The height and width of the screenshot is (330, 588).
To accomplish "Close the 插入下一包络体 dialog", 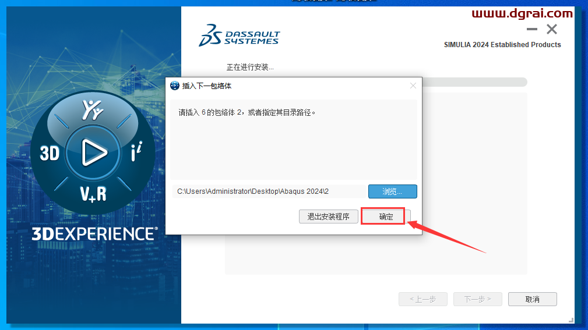I will coord(413,86).
